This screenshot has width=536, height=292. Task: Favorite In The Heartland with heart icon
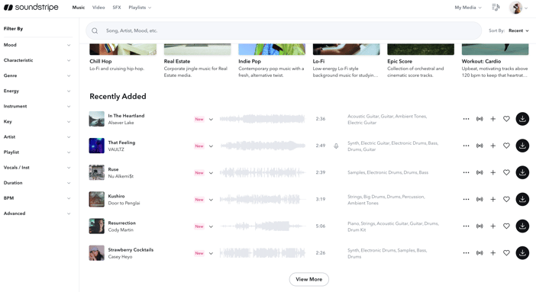point(506,119)
